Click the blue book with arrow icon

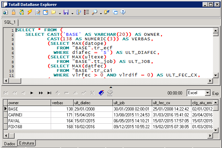coord(79,12)
